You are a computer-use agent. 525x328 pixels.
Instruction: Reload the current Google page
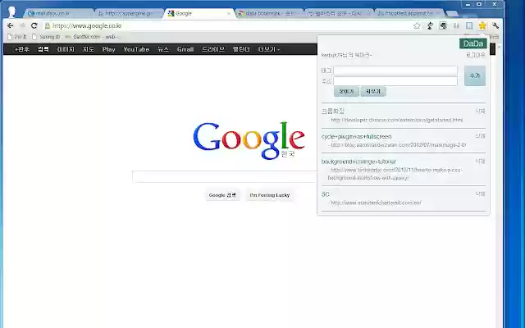point(34,25)
